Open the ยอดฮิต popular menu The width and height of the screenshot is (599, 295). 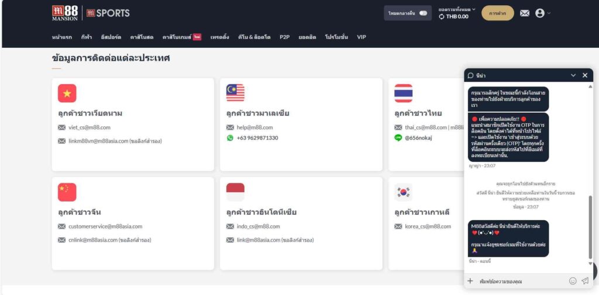click(x=307, y=37)
